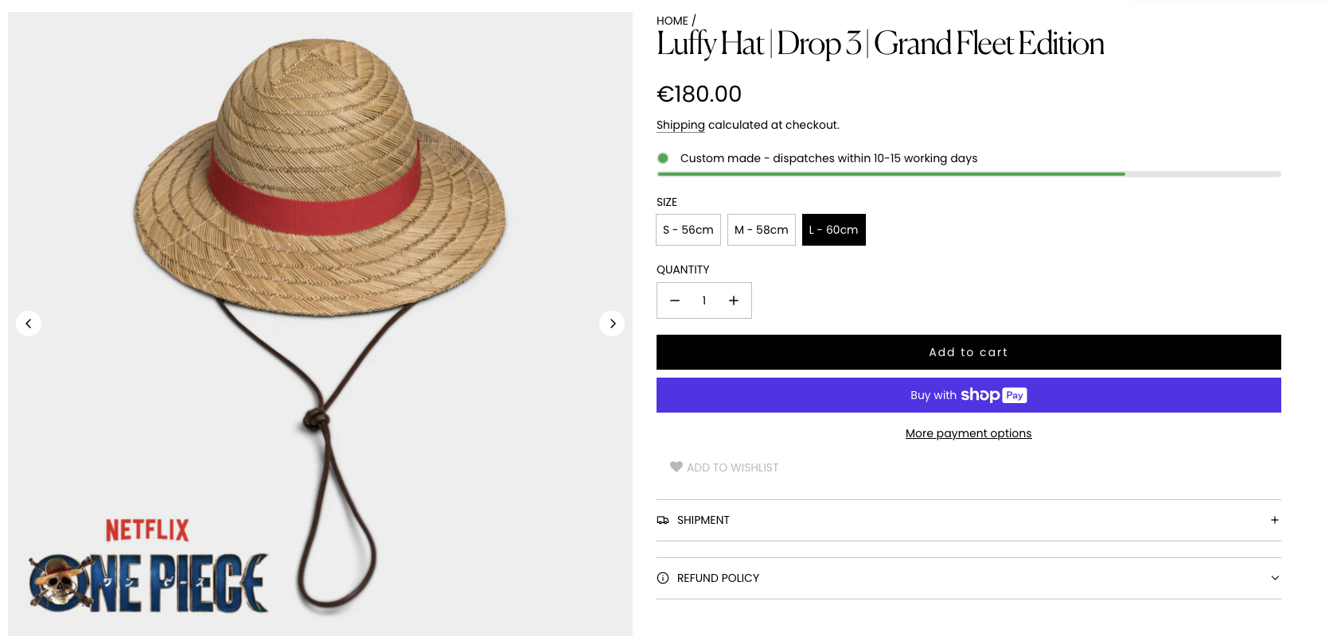Open the Shipping policy link
Screen dimensions: 1329x636
coord(680,125)
